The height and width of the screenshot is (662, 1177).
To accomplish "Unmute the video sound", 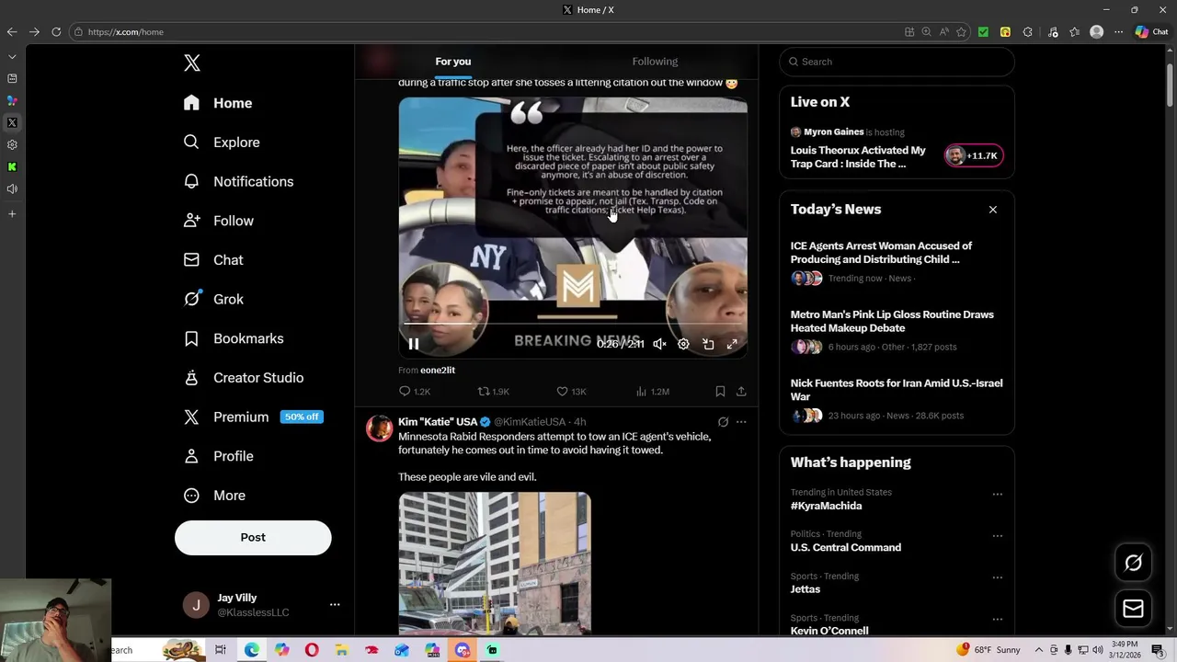I will (x=659, y=344).
